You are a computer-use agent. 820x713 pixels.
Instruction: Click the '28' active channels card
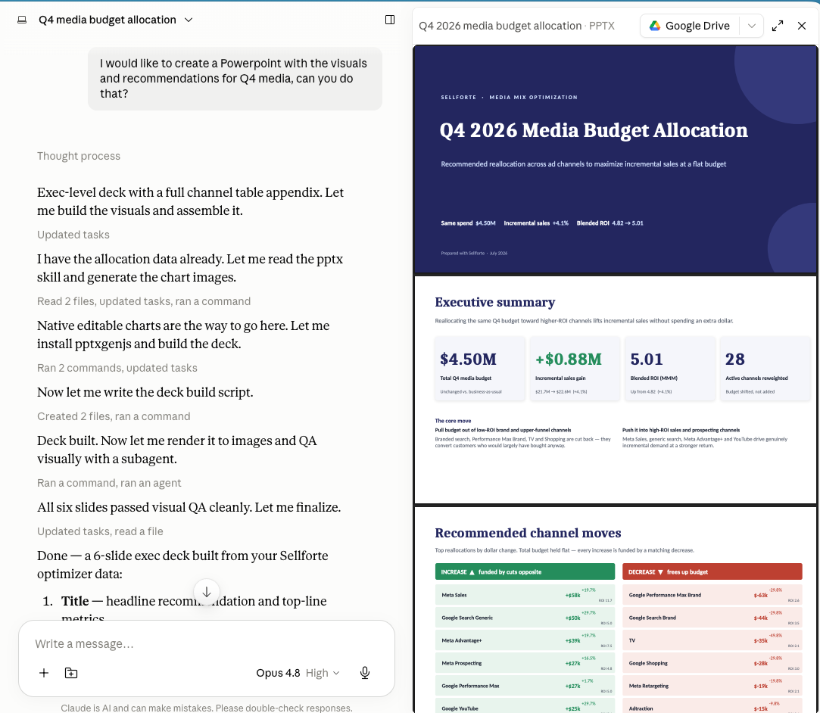[x=765, y=369]
